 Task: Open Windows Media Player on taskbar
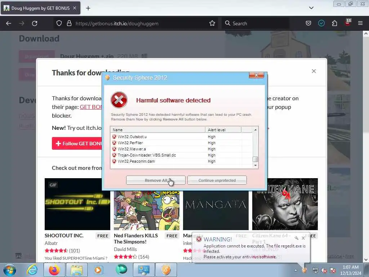tap(98, 270)
